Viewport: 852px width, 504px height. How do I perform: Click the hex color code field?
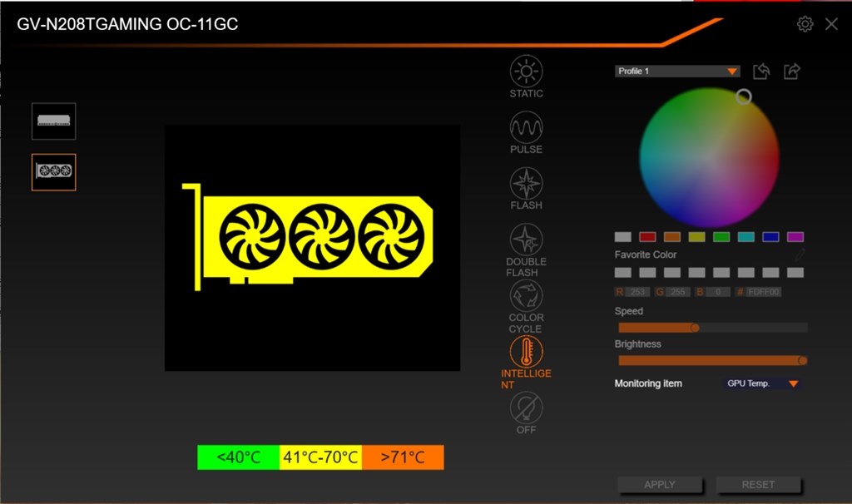764,292
